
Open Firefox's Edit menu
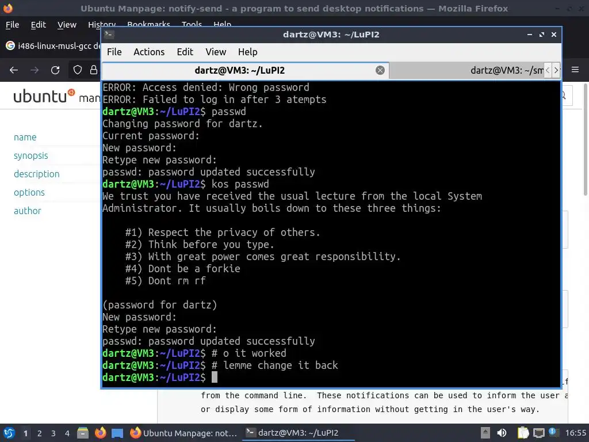coord(39,25)
